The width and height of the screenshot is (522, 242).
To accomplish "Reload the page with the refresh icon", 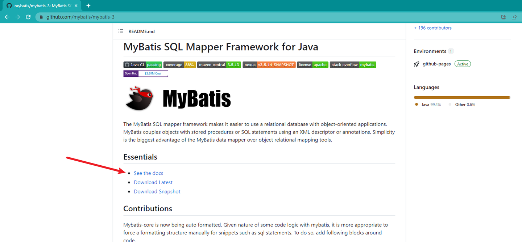I will pyautogui.click(x=28, y=17).
